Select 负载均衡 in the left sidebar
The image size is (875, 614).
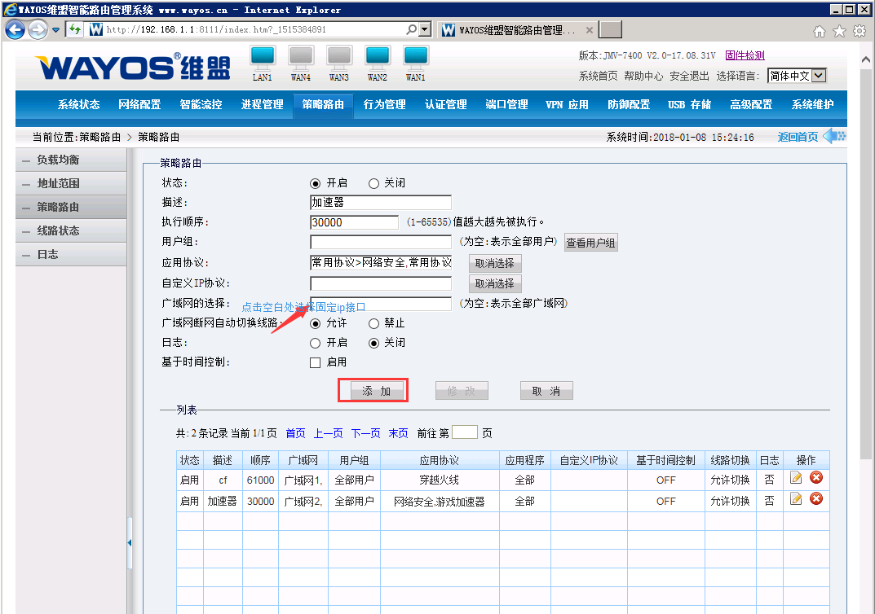[59, 160]
